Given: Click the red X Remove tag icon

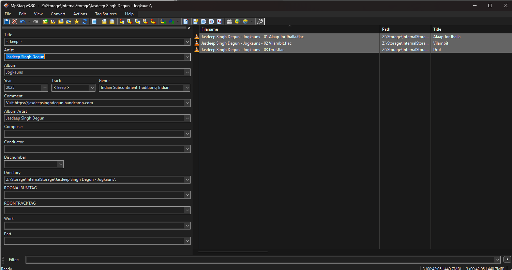Looking at the screenshot, I should pos(15,21).
